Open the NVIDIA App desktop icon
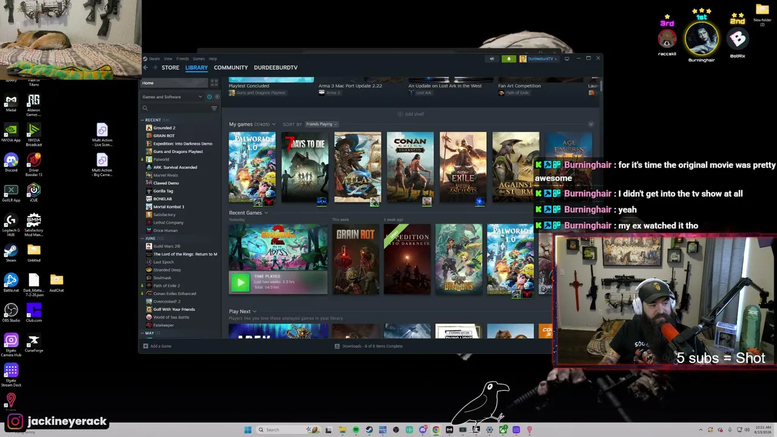 tap(11, 133)
